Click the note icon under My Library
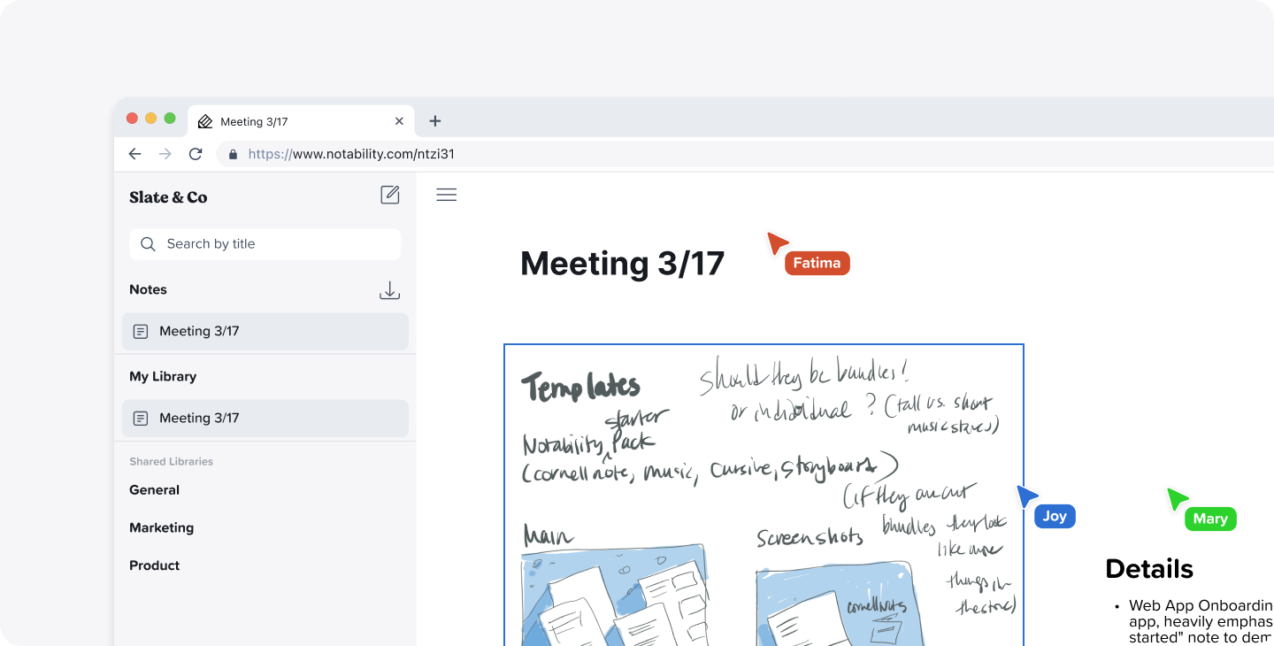Image resolution: width=1274 pixels, height=646 pixels. point(140,418)
